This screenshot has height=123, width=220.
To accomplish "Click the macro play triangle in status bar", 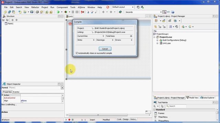I will point(66,120).
